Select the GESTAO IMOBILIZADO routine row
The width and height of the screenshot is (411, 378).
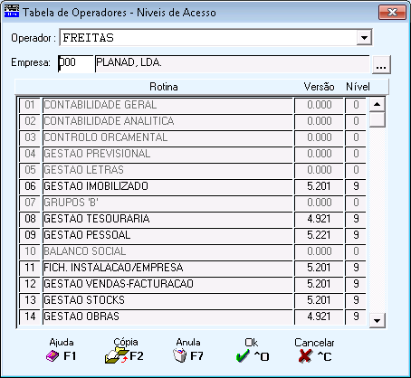coord(167,186)
